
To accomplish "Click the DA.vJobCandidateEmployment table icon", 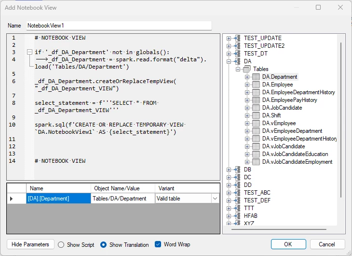I will click(x=256, y=162).
